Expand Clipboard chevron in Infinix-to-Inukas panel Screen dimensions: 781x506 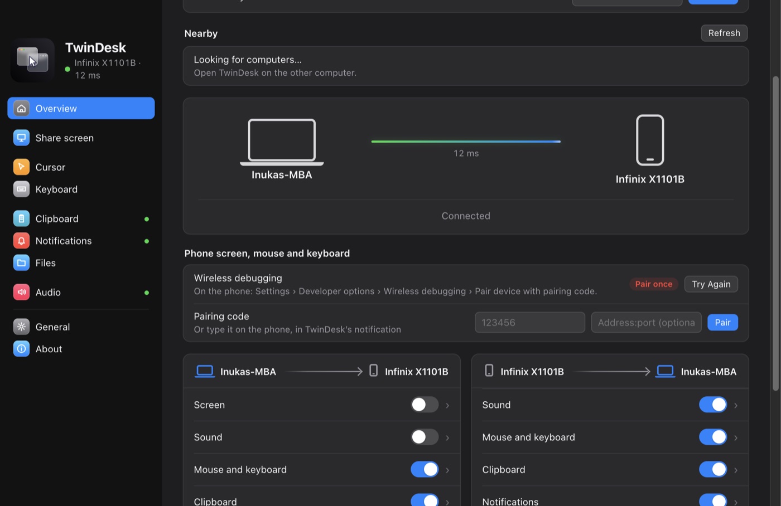click(x=736, y=470)
